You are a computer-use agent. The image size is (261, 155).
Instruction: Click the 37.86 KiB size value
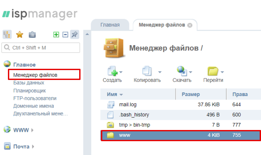pyautogui.click(x=209, y=105)
